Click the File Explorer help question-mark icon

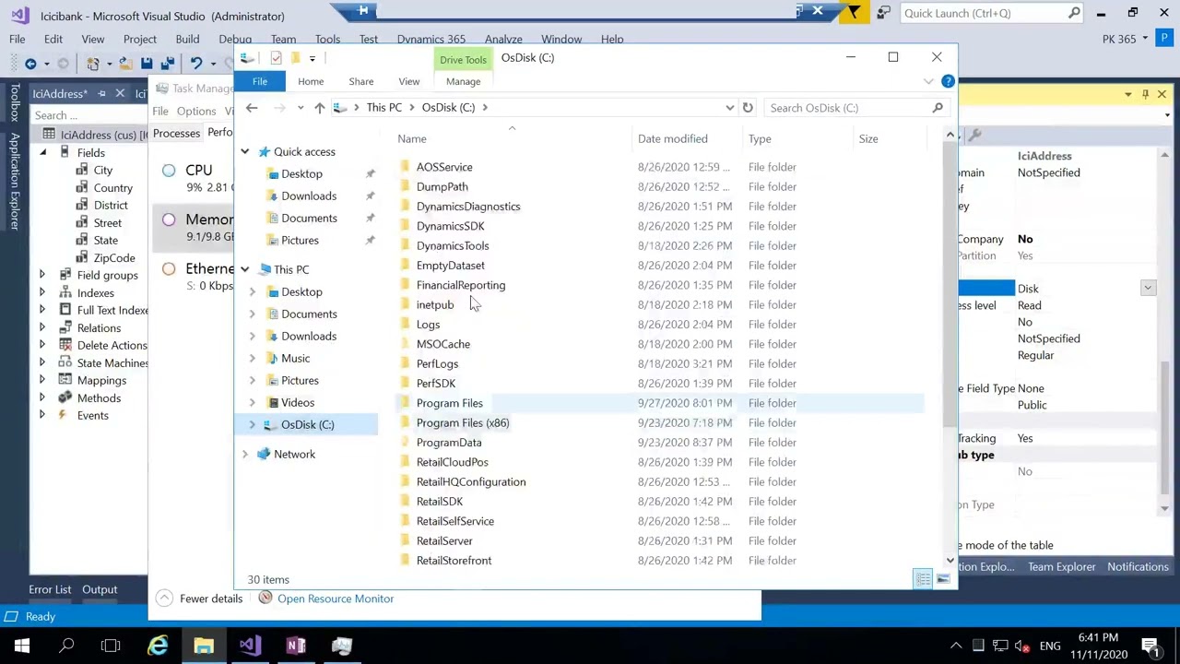point(948,81)
